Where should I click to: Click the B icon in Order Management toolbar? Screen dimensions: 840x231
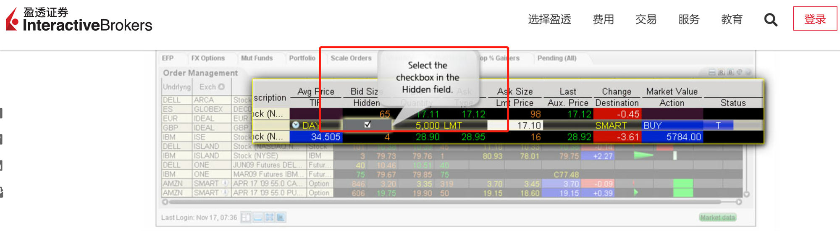pyautogui.click(x=730, y=72)
